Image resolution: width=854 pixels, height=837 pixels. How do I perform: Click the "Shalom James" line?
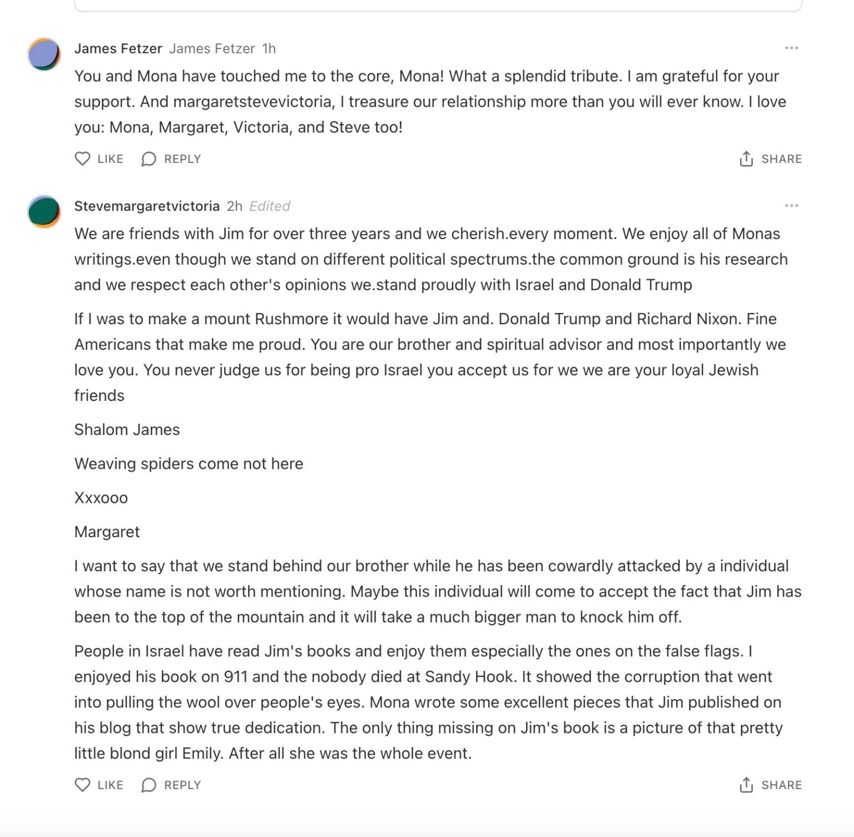[x=127, y=430]
